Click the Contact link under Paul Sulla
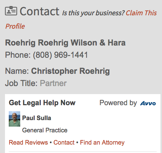This screenshot has height=153, width=162. (64, 142)
